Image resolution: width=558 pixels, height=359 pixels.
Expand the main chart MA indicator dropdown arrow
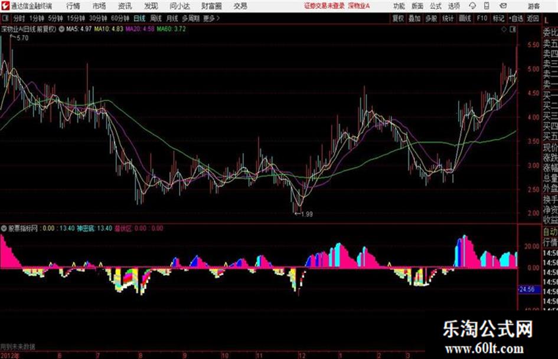(x=61, y=29)
